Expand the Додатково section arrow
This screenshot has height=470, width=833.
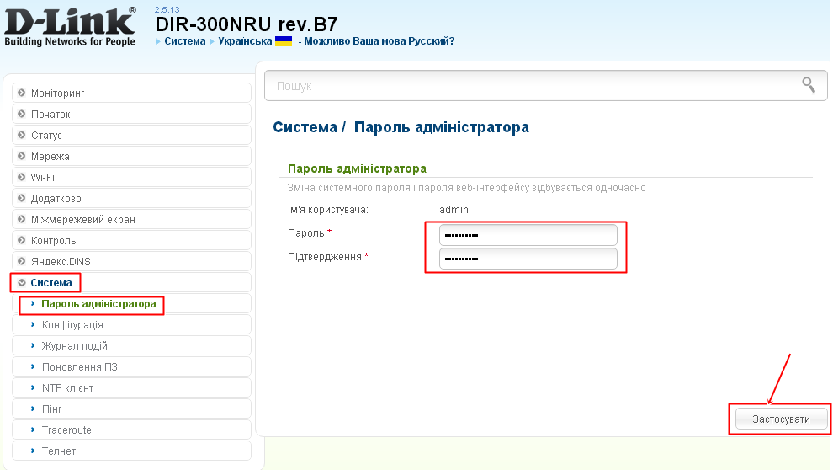(21, 198)
